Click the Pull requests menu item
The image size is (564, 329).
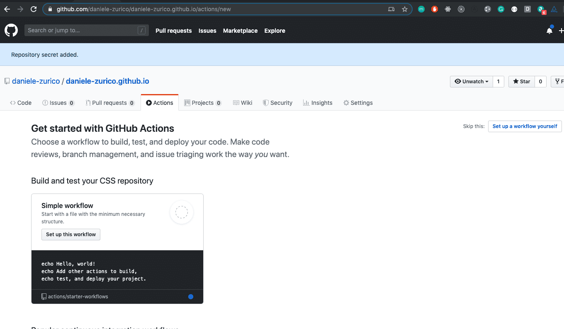point(173,30)
